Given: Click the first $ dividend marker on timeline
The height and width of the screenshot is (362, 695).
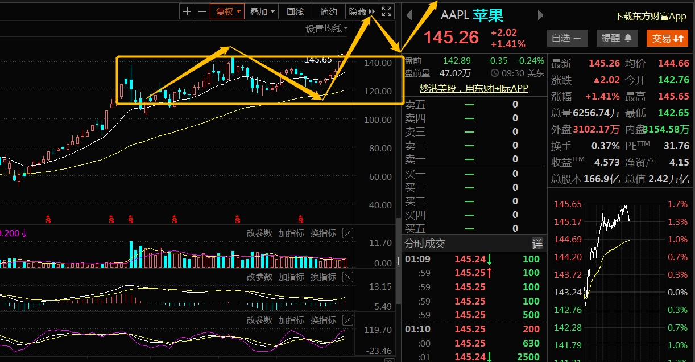Looking at the screenshot, I should [48, 219].
